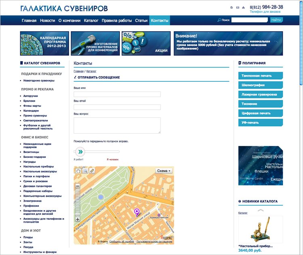Select the magnifier zoom tool on the map
The height and width of the screenshot is (255, 303).
(85, 171)
